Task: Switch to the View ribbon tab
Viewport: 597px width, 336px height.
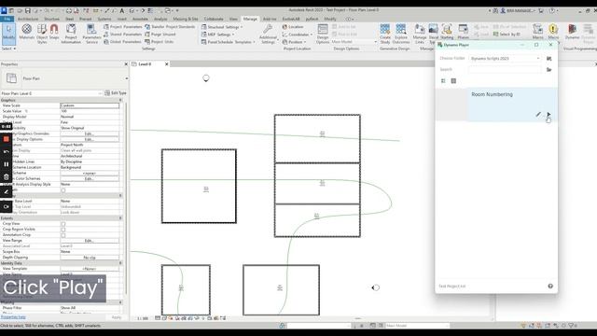Action: (233, 19)
